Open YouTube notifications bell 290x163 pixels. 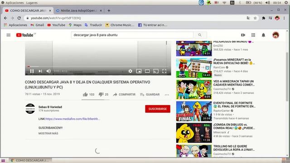tap(263, 35)
